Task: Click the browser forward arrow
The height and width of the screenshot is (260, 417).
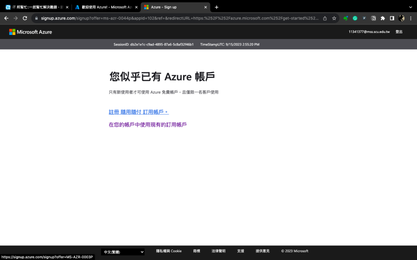Action: [x=16, y=18]
